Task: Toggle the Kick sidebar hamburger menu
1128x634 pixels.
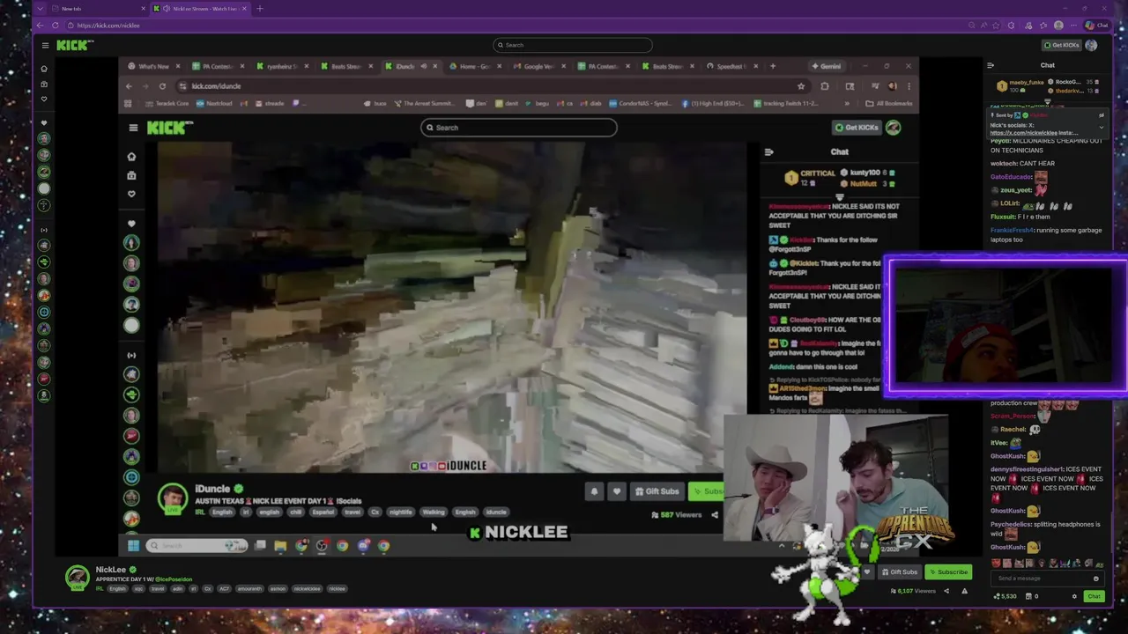Action: 45,45
